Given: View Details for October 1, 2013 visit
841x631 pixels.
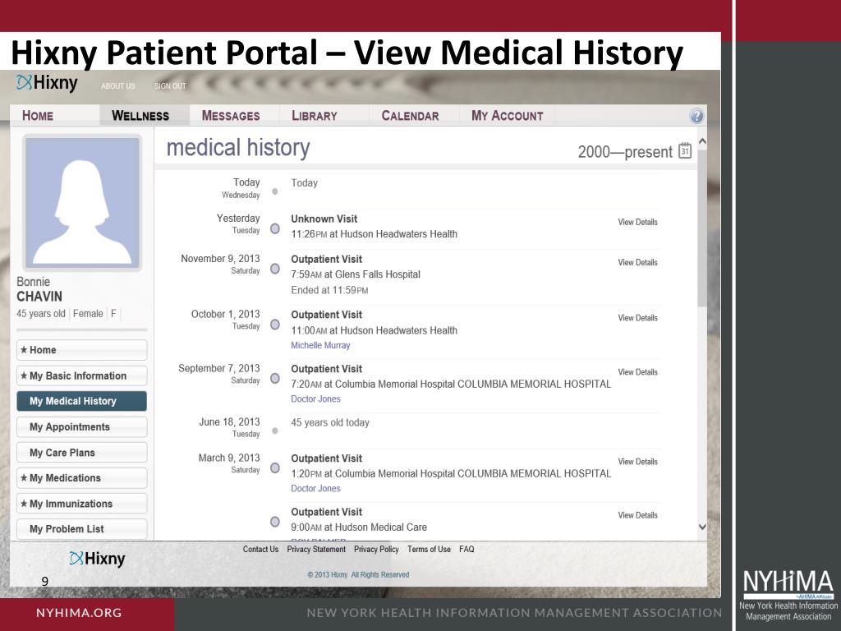Looking at the screenshot, I should coord(637,318).
